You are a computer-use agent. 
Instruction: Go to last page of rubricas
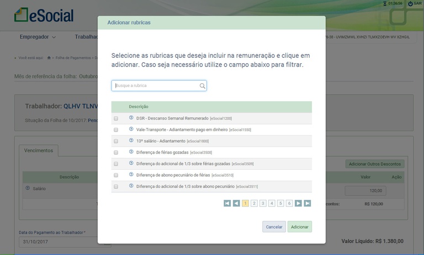[x=308, y=203]
